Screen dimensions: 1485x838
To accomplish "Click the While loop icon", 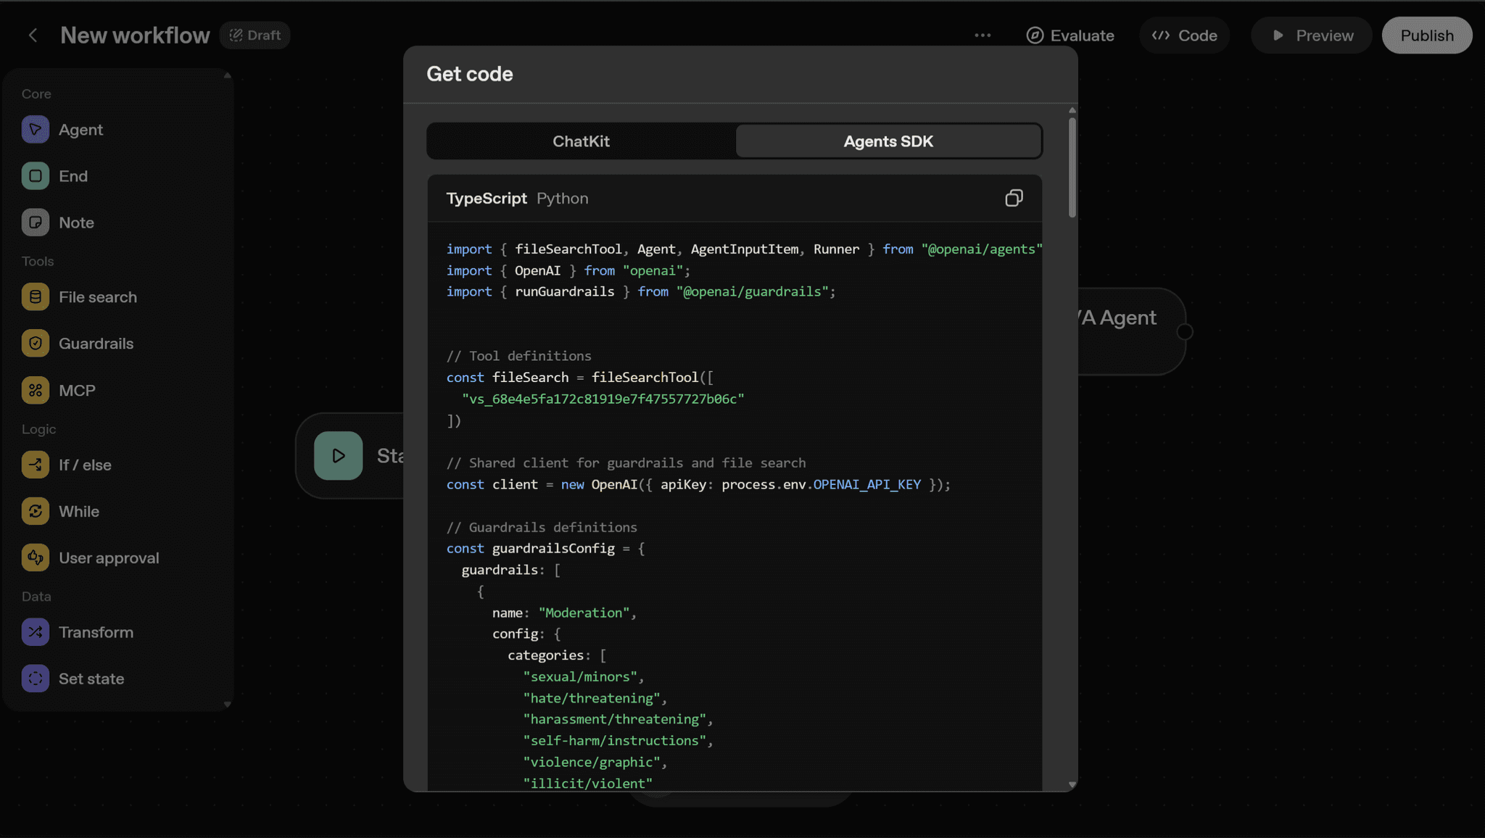I will (35, 511).
